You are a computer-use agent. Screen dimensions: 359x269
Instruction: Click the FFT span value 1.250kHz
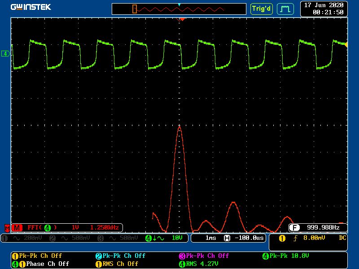105,228
